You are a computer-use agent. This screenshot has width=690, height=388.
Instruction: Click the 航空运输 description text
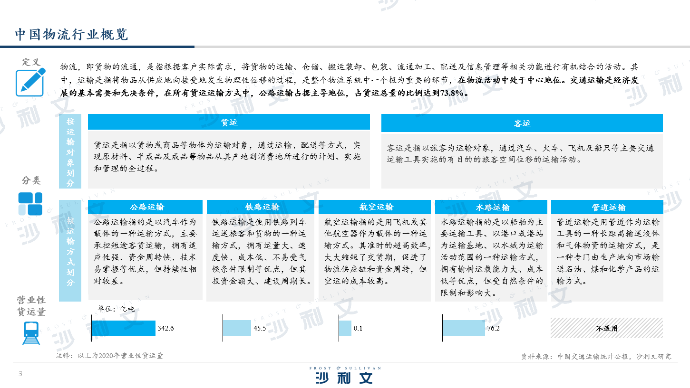pyautogui.click(x=377, y=252)
